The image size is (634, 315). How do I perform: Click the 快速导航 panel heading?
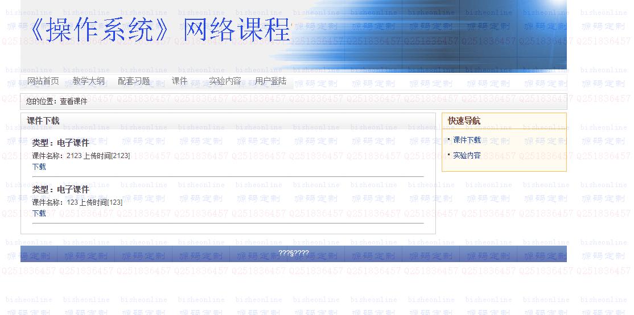click(464, 121)
